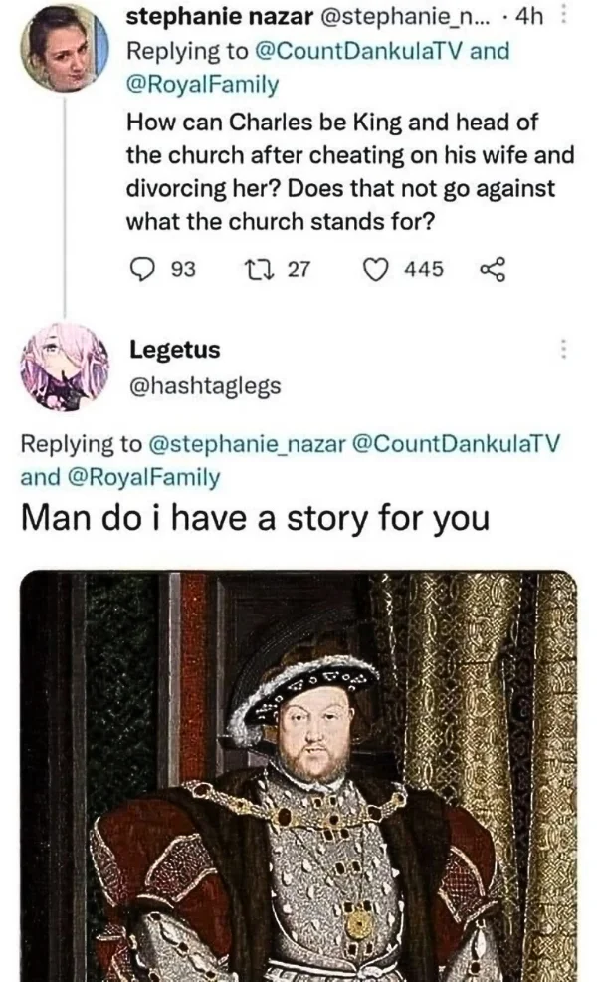
Task: Open three-dot menu on stephanie nazar's tweet
Action: click(563, 17)
